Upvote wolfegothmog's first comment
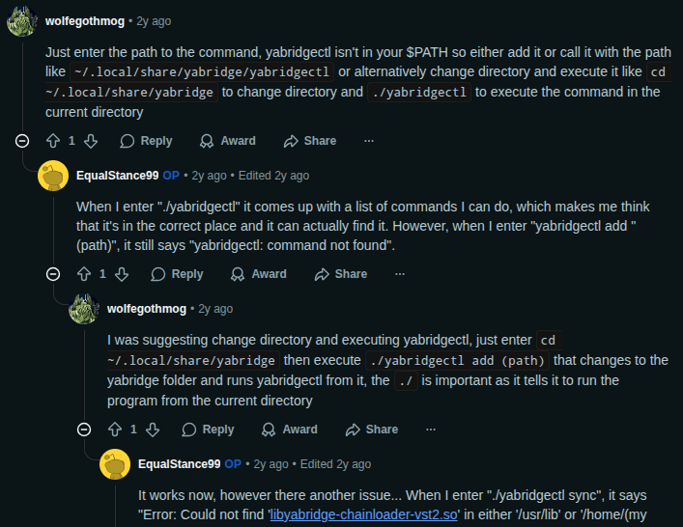The width and height of the screenshot is (683, 527). click(x=53, y=141)
